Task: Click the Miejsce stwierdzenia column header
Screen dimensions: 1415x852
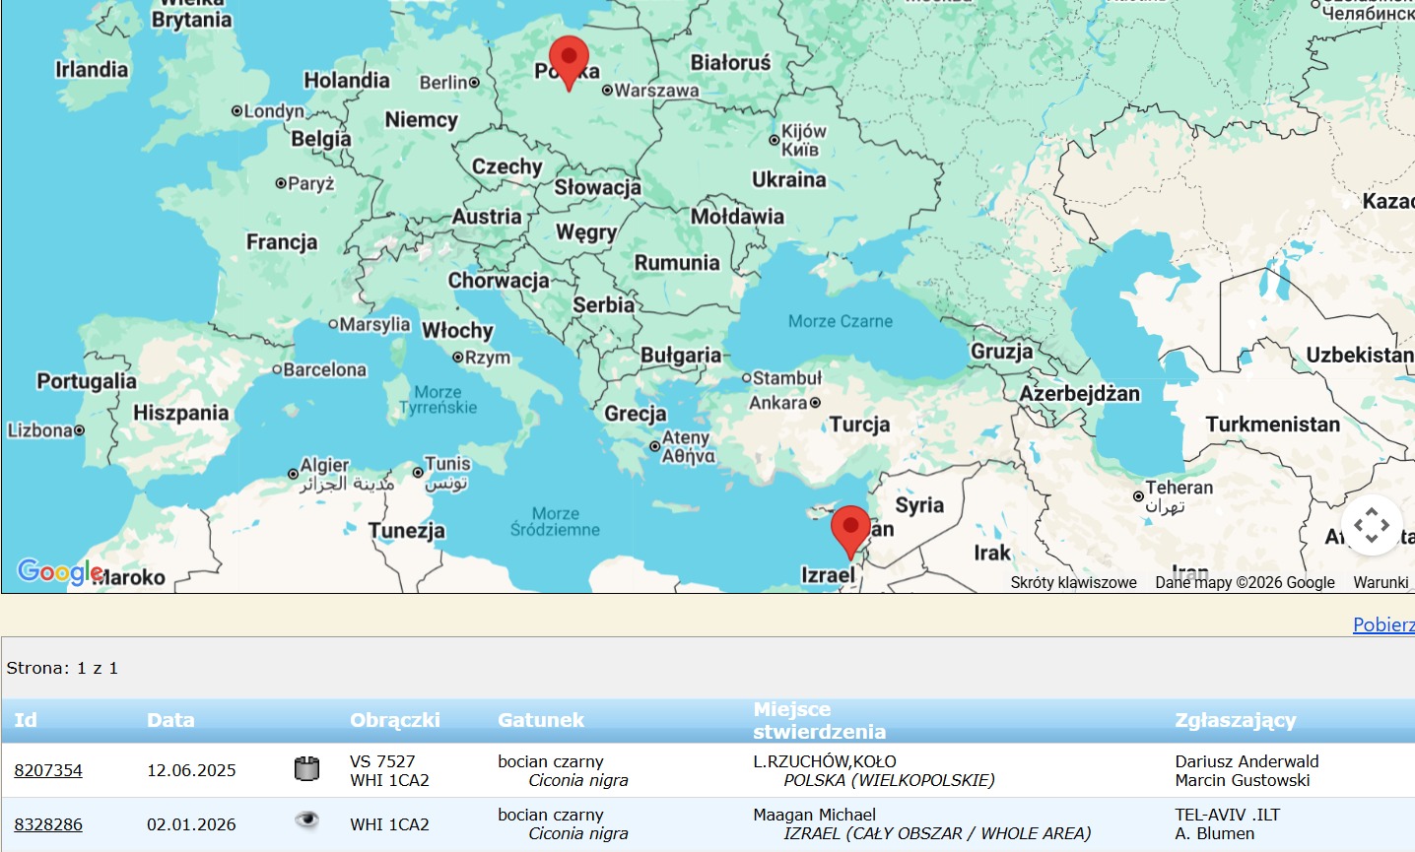Action: pos(819,720)
